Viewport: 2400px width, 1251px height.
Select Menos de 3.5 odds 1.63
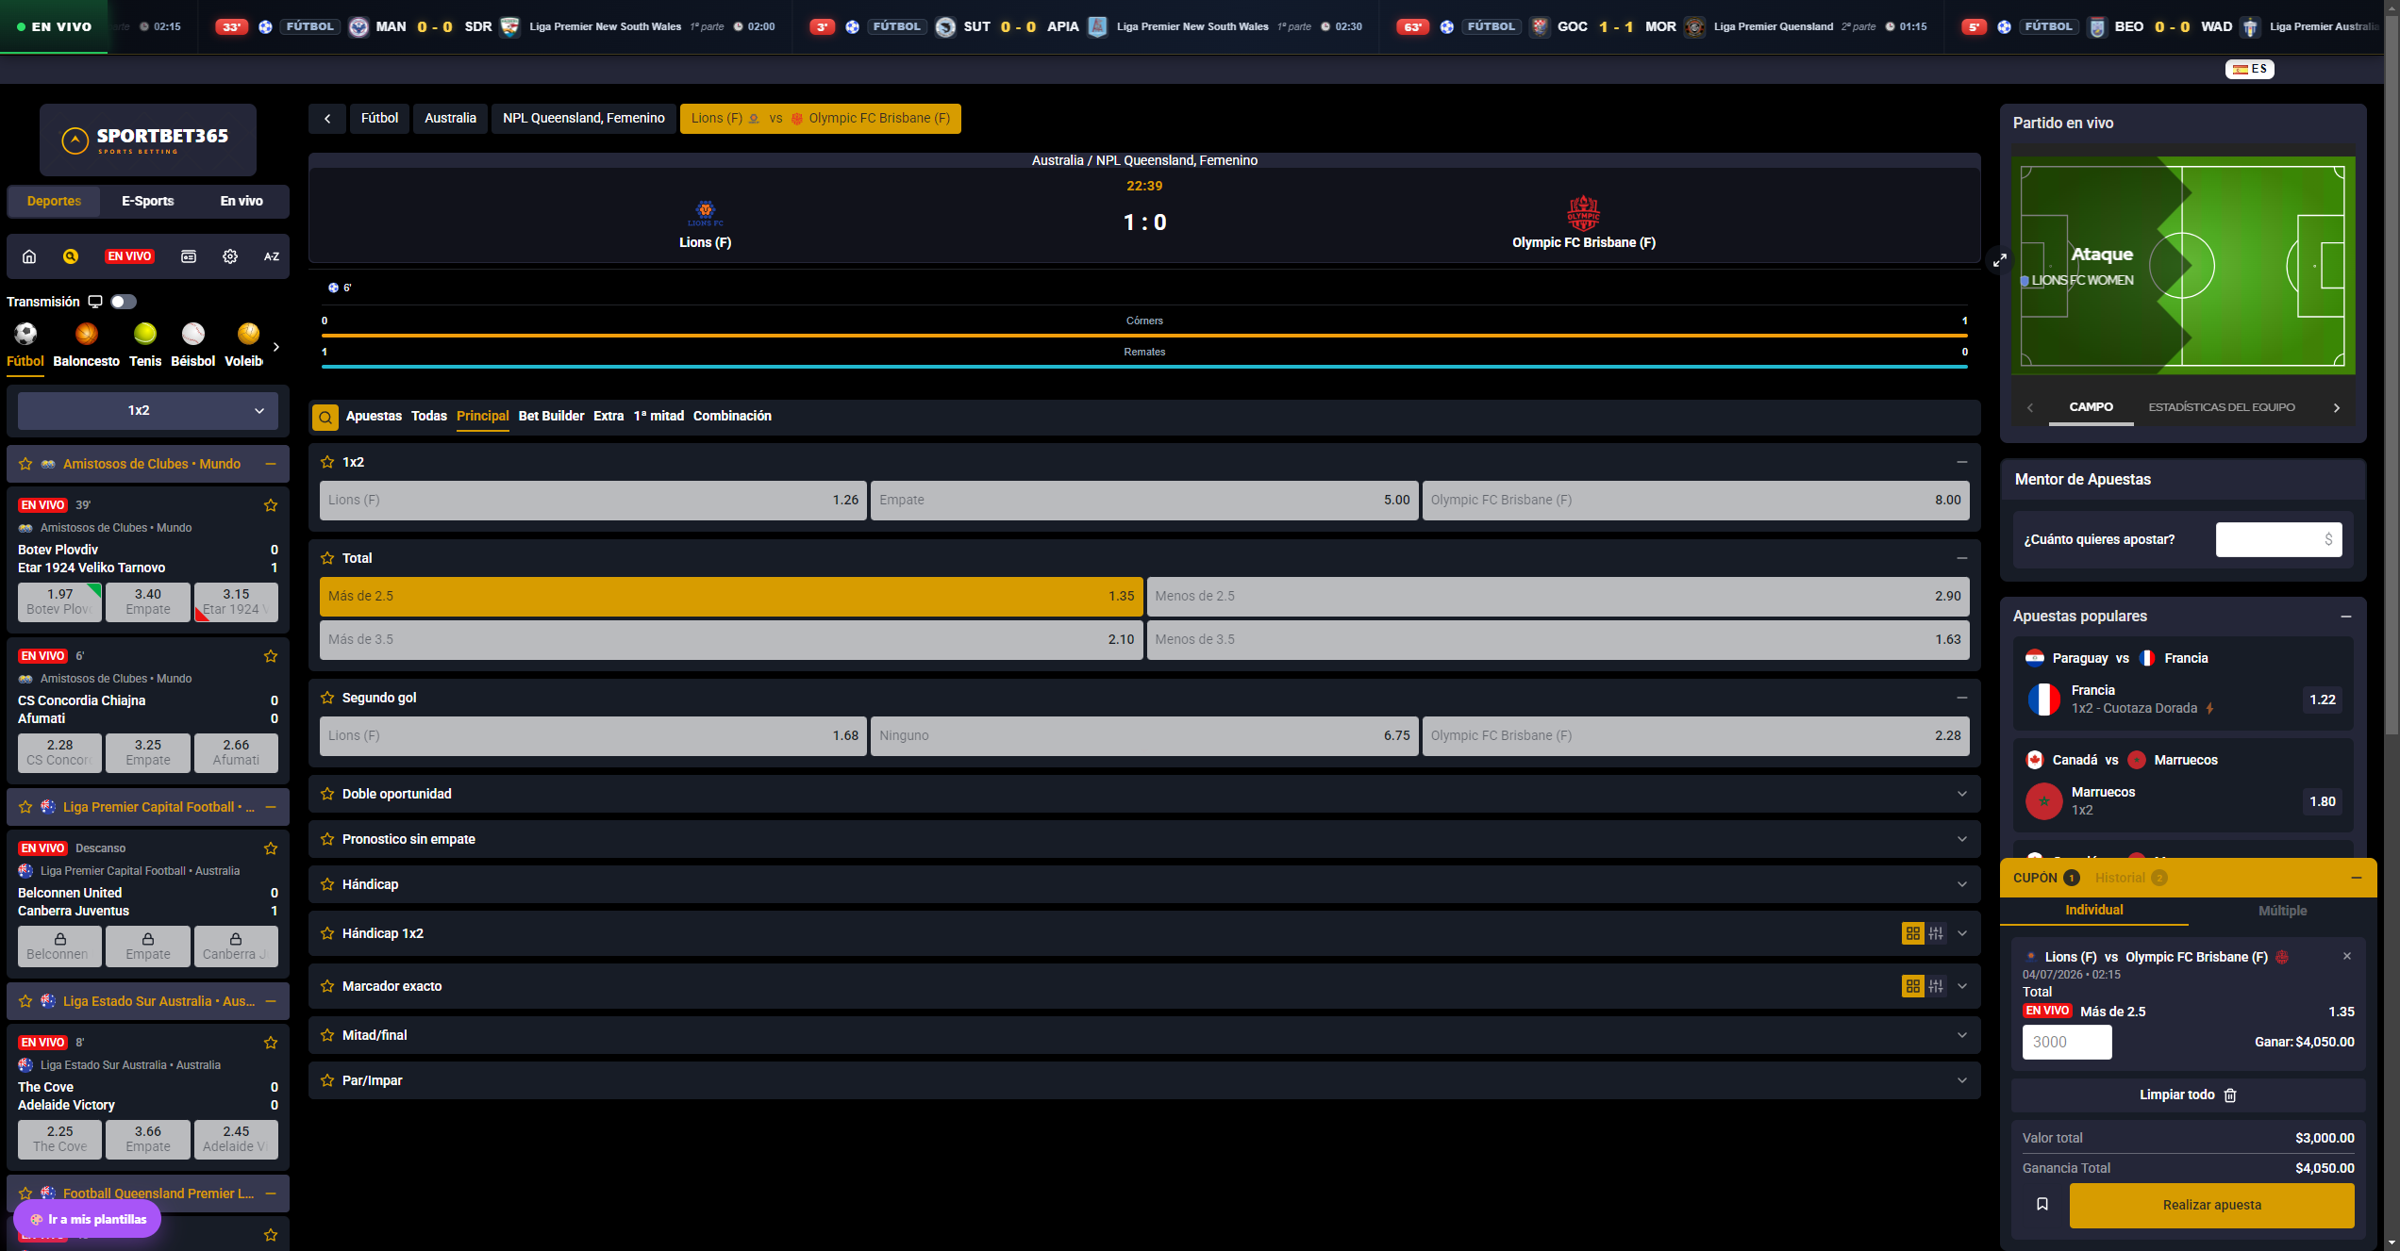tap(1558, 640)
